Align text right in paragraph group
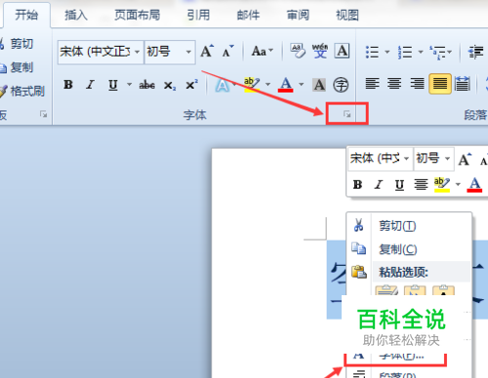 tap(417, 84)
